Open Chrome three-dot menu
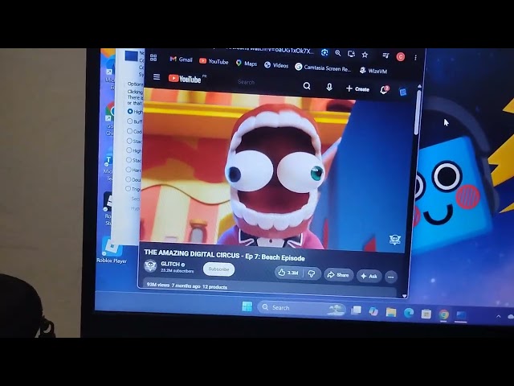 (x=415, y=58)
